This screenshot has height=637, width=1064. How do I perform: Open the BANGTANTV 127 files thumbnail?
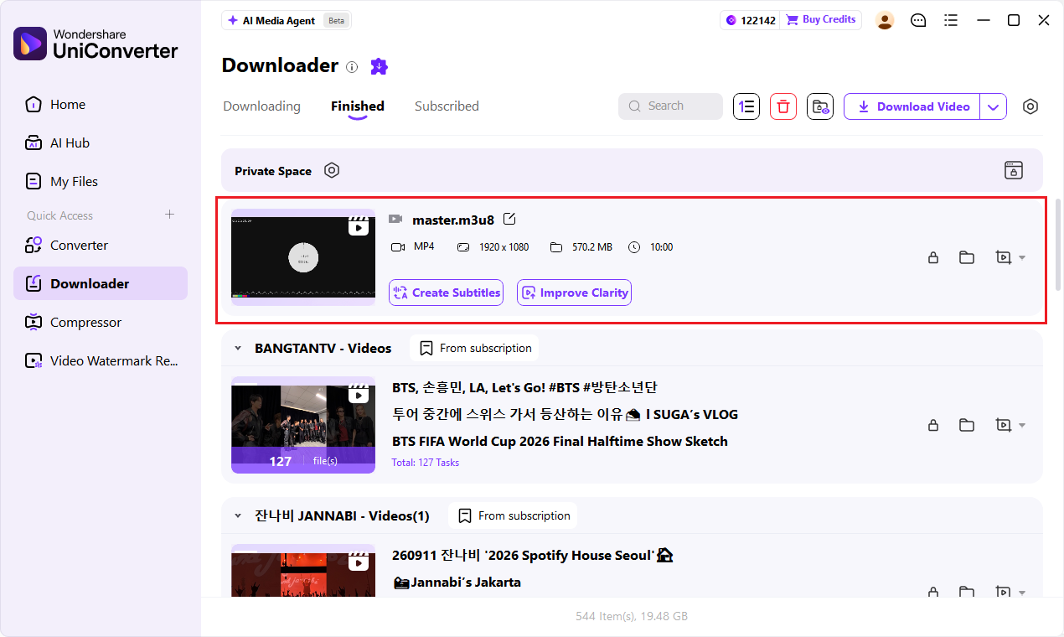coord(303,425)
